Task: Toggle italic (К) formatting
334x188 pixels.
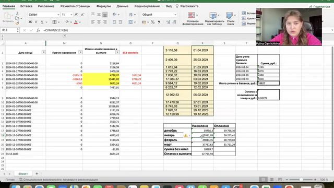Action: (x=36, y=22)
